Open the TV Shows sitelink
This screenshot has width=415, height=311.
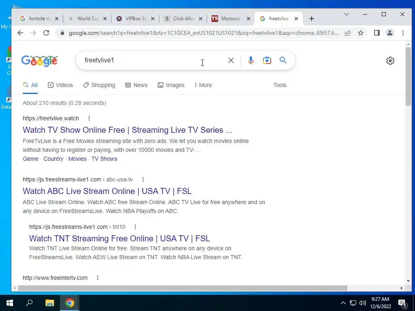pyautogui.click(x=104, y=159)
